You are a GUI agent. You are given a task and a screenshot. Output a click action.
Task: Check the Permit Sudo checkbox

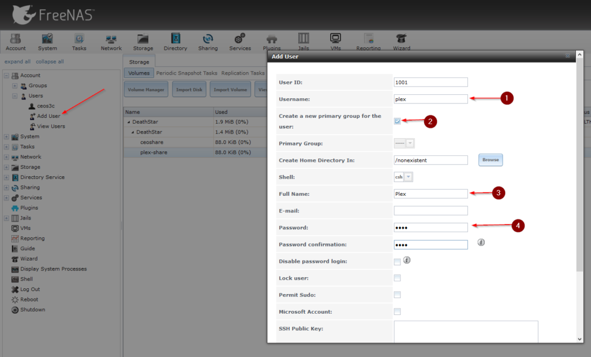pos(397,295)
